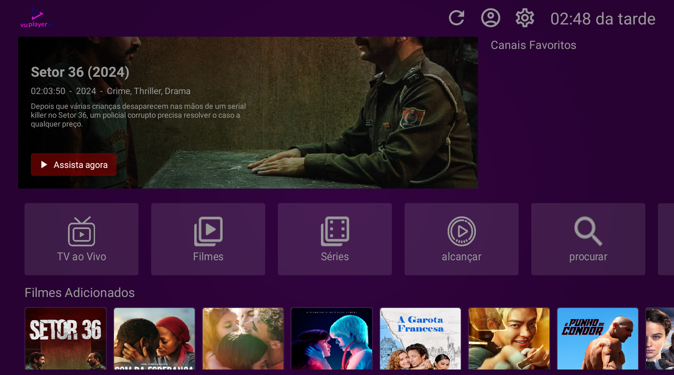The width and height of the screenshot is (674, 375).
Task: Click the Filmes Adicionados section heading
Action: click(80, 293)
